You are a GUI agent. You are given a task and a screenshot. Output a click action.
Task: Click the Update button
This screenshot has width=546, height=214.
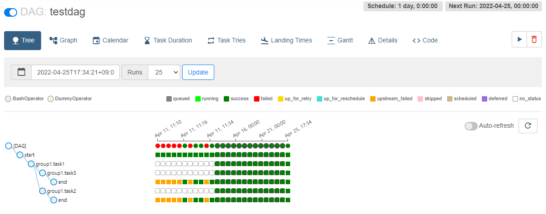point(198,72)
